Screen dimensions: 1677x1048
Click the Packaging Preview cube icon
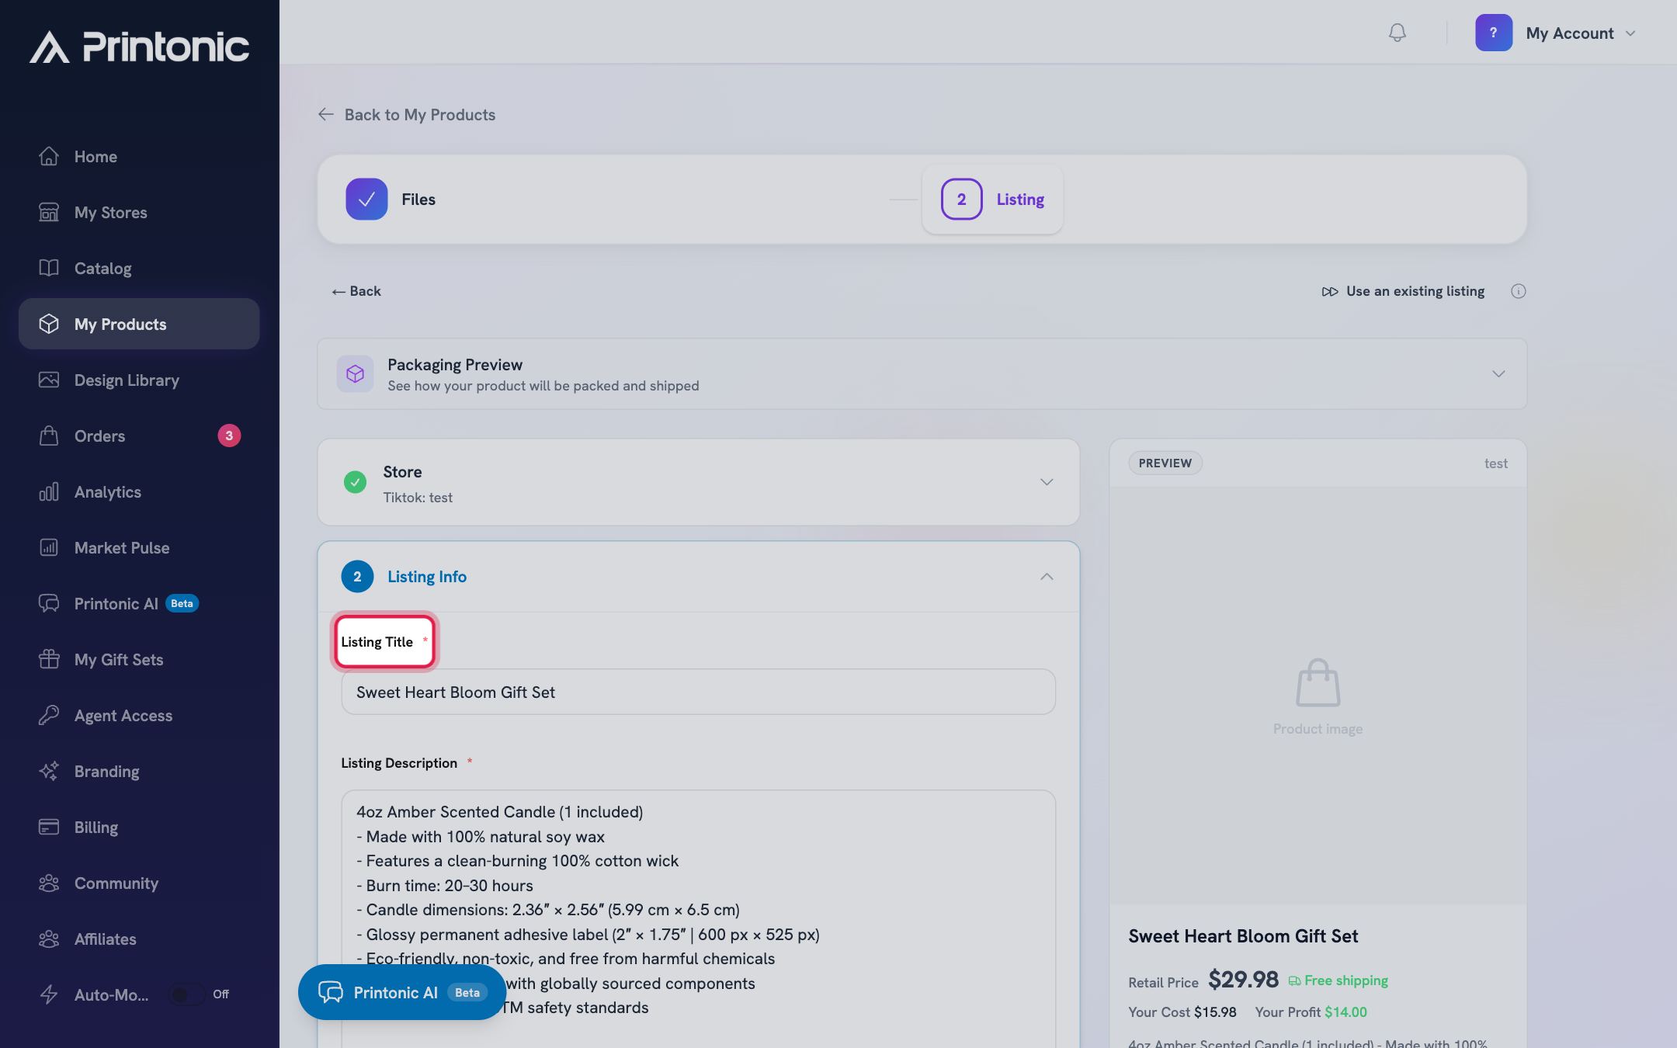(355, 374)
